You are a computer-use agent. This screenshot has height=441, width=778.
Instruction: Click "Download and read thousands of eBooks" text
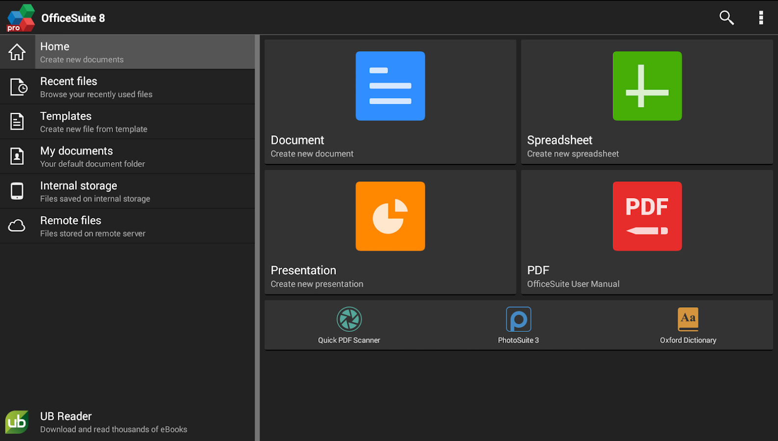pyautogui.click(x=114, y=430)
